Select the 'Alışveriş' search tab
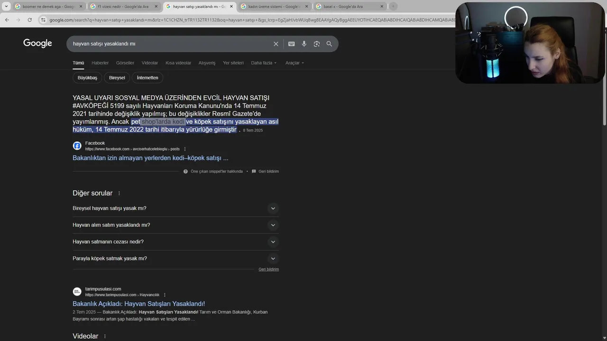This screenshot has height=341, width=607. 207,63
